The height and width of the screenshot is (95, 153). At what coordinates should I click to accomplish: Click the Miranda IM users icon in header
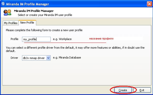click(x=7, y=13)
